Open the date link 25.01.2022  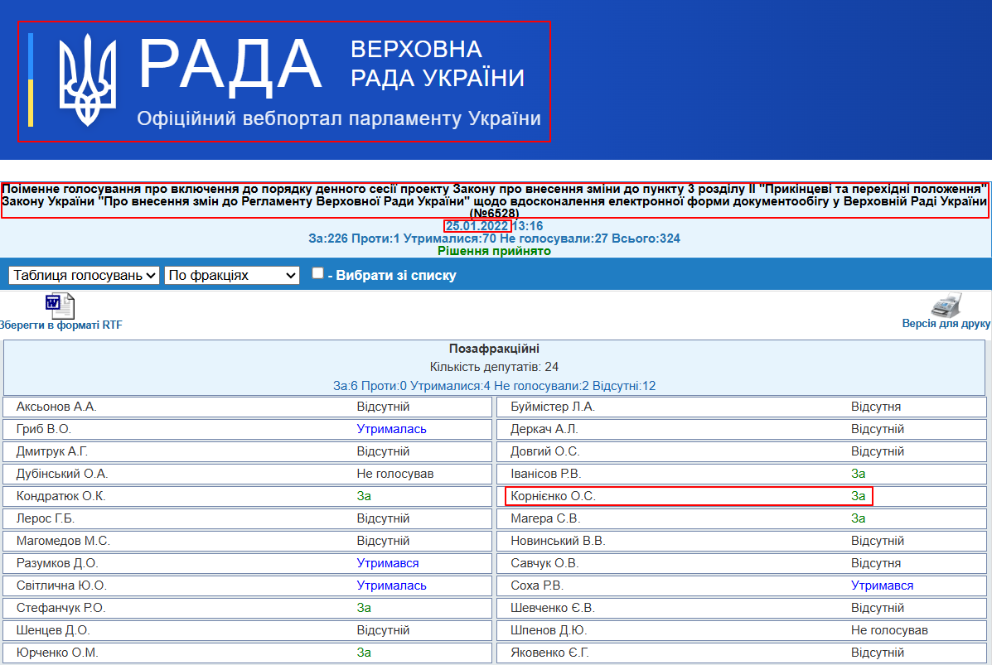coord(477,226)
